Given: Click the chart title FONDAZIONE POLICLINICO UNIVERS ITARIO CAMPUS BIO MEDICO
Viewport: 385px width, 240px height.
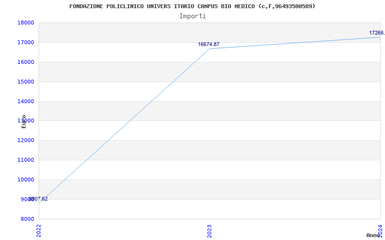Looking at the screenshot, I should click(192, 6).
